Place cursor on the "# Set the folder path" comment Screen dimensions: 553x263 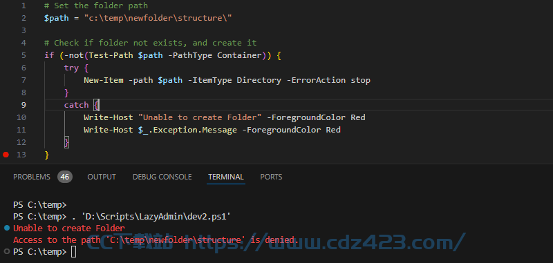(96, 6)
